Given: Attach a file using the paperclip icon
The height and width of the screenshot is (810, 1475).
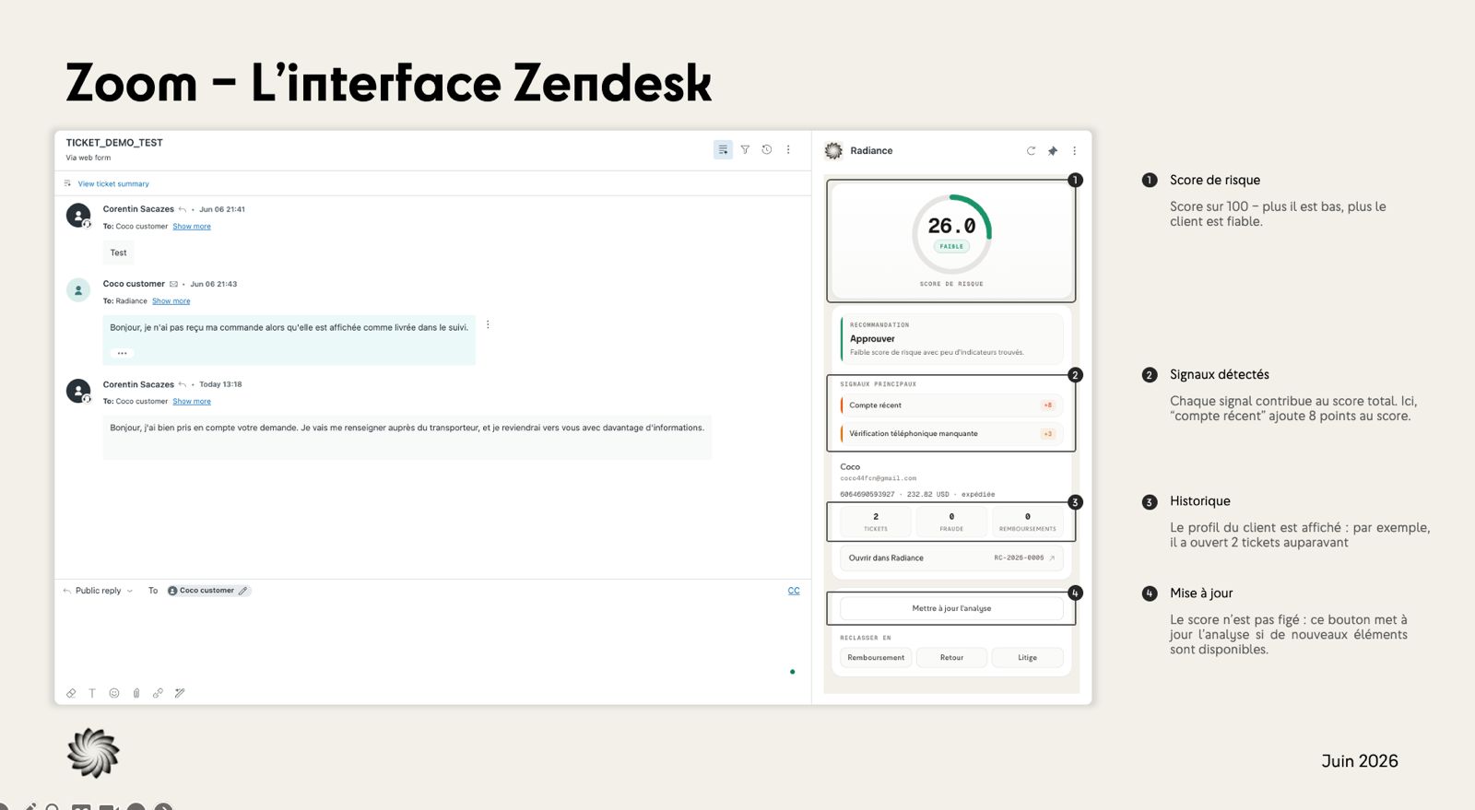Looking at the screenshot, I should (136, 693).
